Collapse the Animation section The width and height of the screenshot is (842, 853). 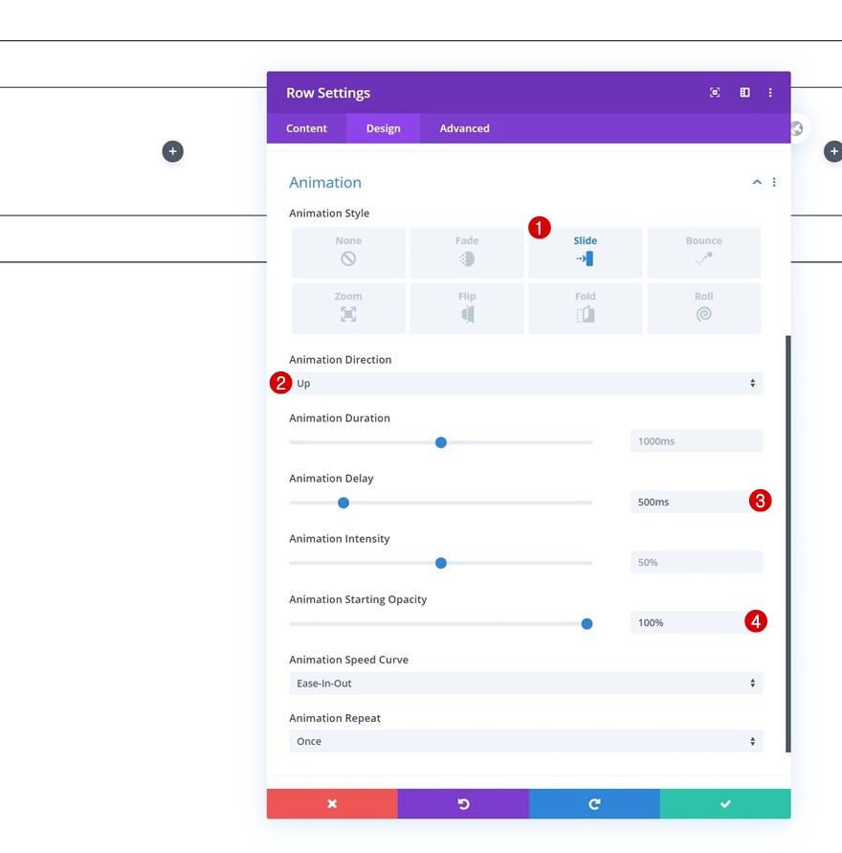click(x=757, y=182)
